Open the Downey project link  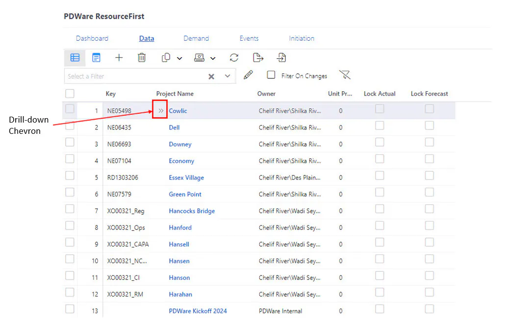click(180, 144)
